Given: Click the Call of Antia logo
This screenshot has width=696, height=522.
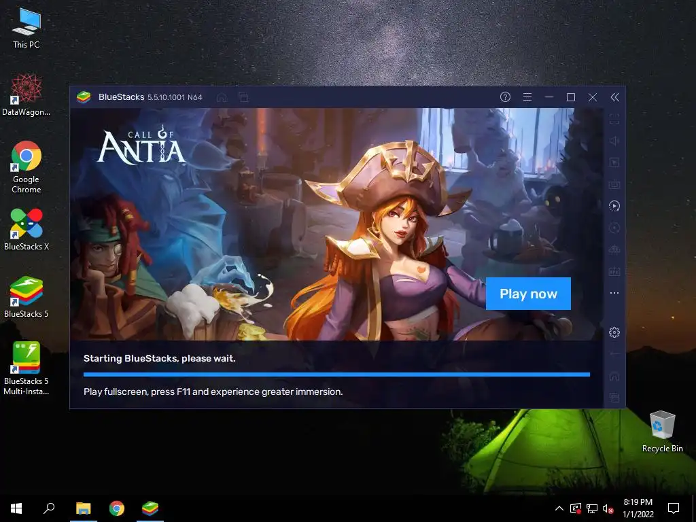Looking at the screenshot, I should pyautogui.click(x=141, y=145).
